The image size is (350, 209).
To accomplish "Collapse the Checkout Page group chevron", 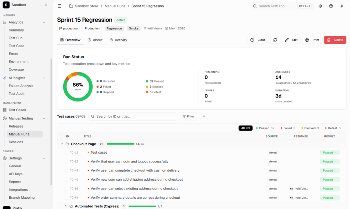I will [x=62, y=144].
